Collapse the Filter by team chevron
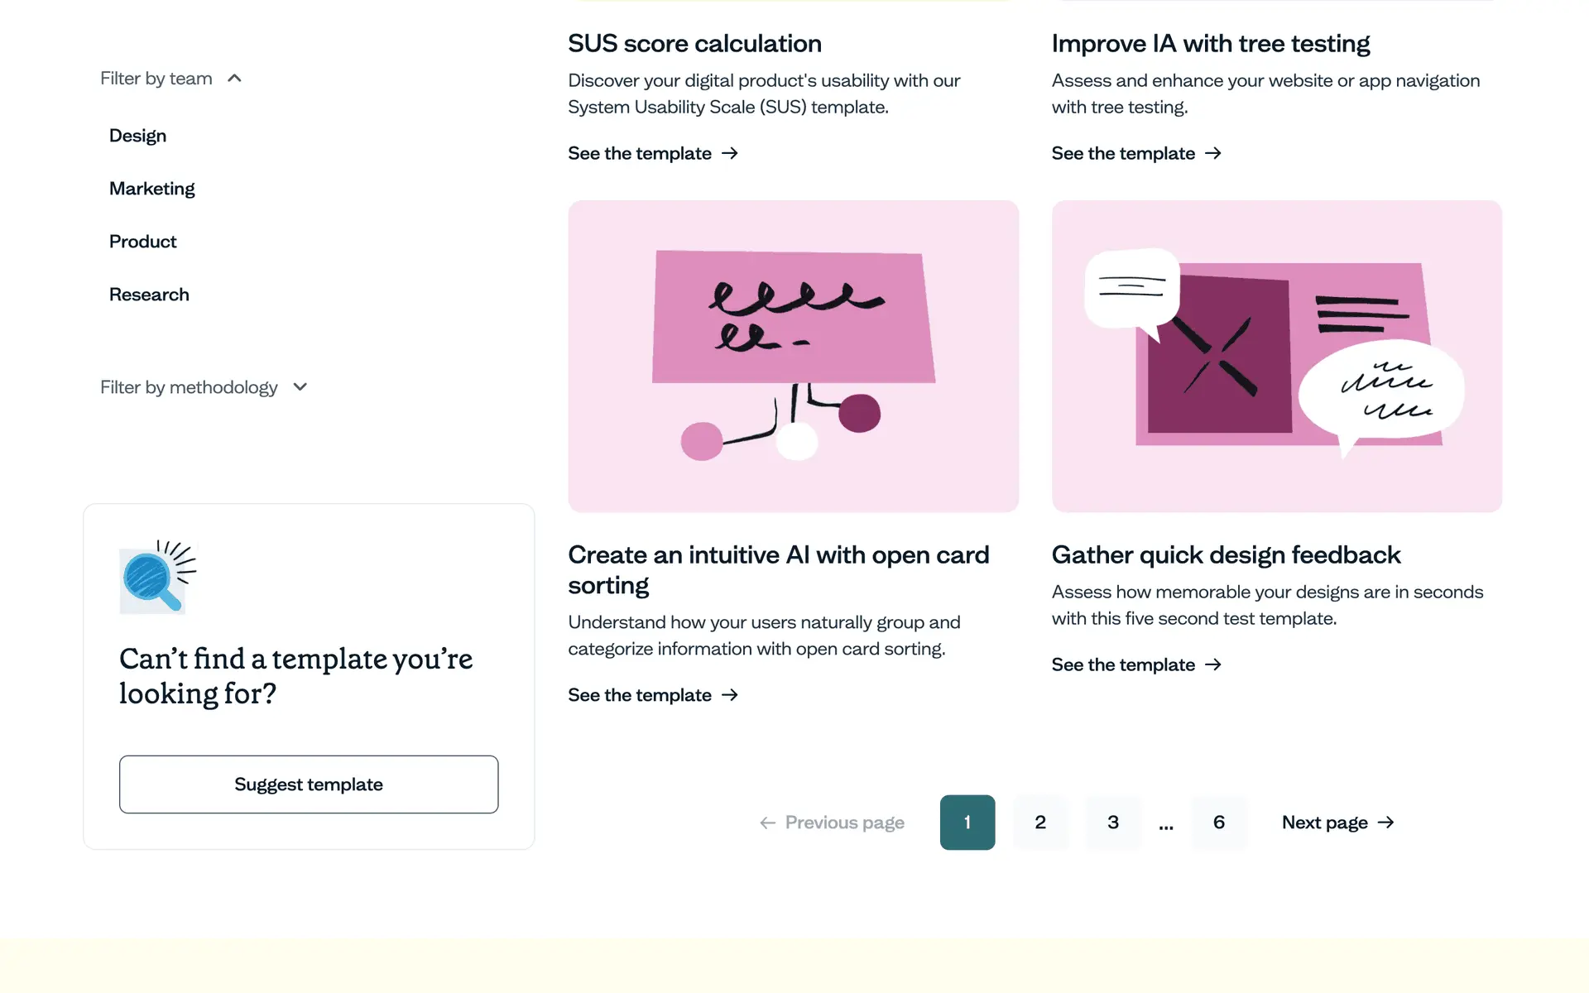Viewport: 1589px width, 993px height. point(234,79)
